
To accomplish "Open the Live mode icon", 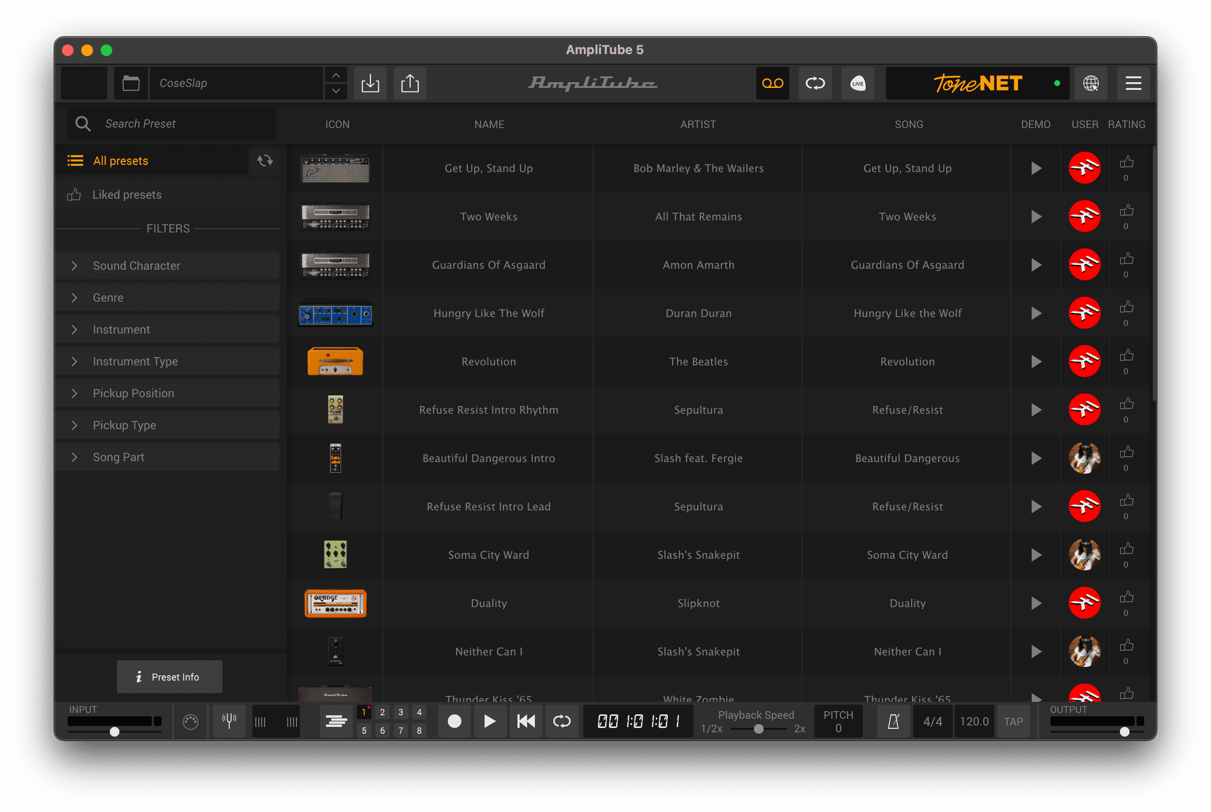I will (857, 83).
